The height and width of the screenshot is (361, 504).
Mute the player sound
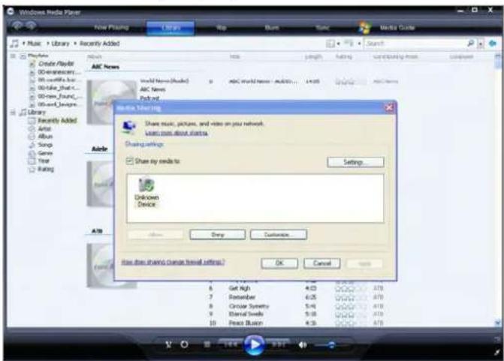(303, 345)
